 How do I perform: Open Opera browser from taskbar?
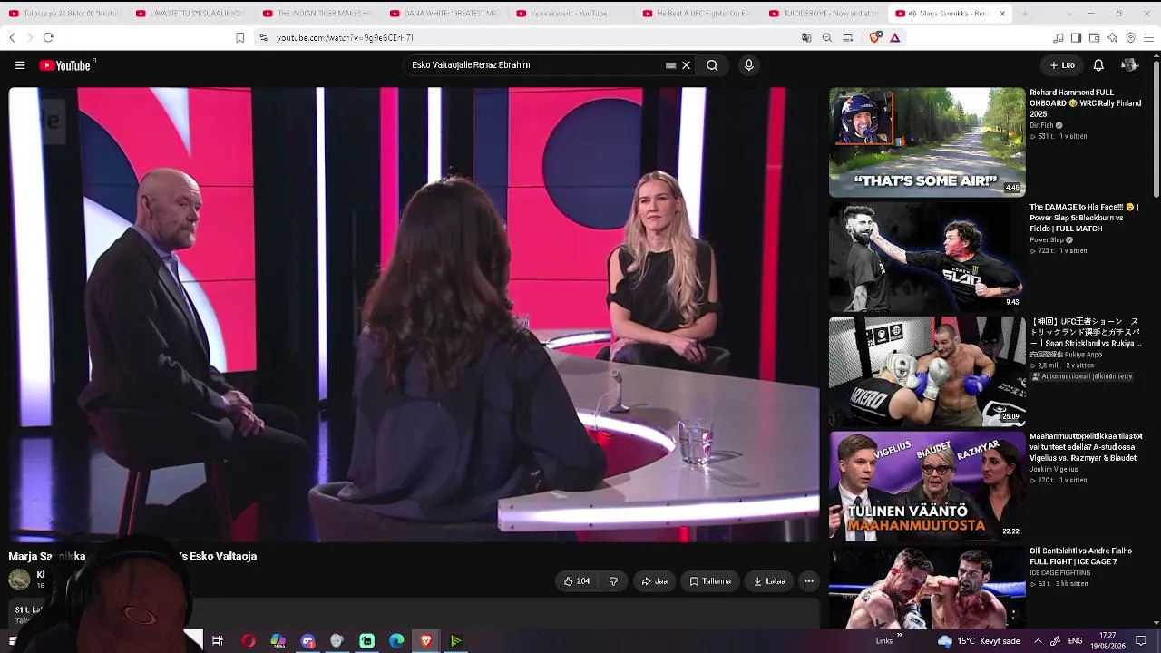pos(248,641)
